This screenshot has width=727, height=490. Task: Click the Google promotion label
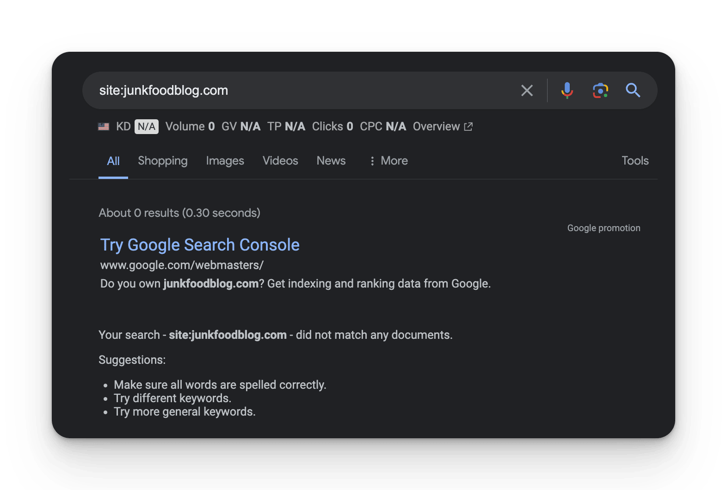604,228
